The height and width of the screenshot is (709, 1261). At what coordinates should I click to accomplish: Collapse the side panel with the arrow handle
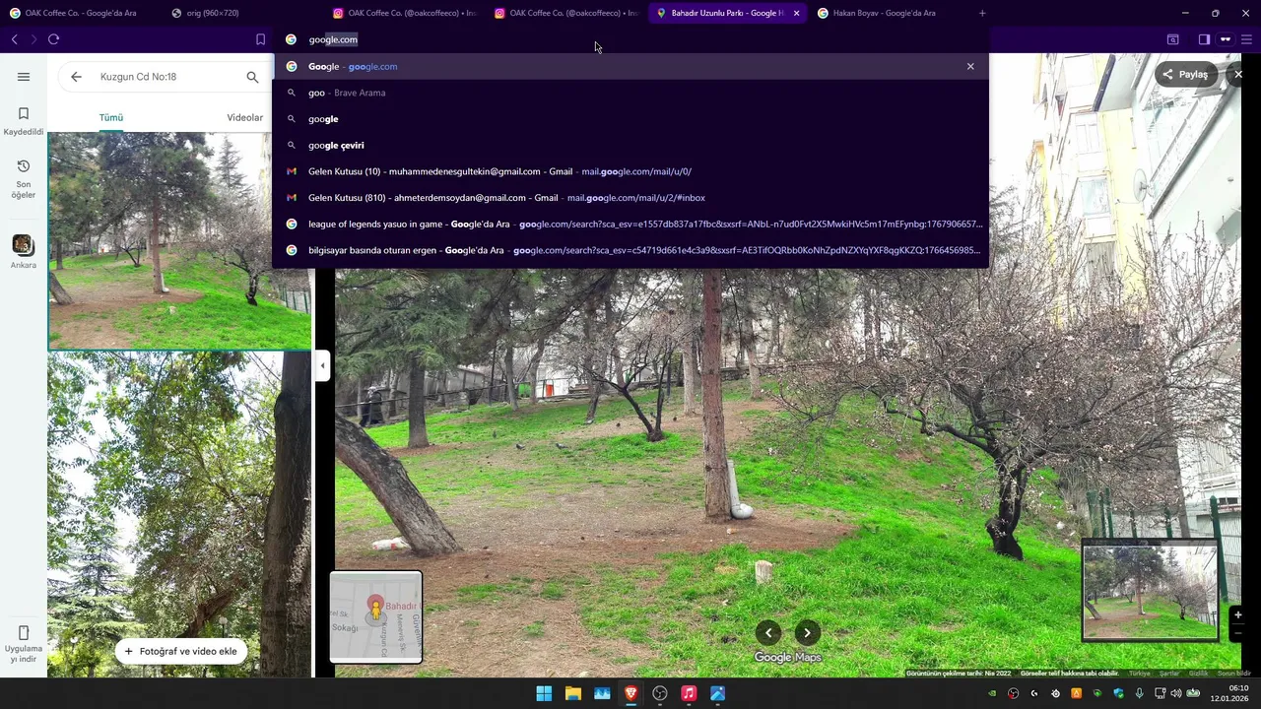(322, 365)
